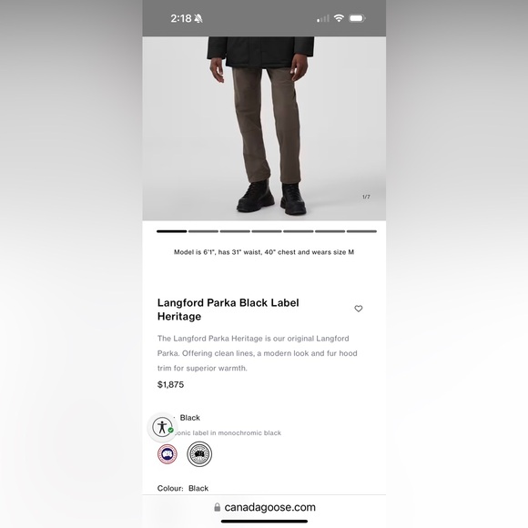Image resolution: width=528 pixels, height=528 pixels.
Task: Jump to the third image indicator bar
Action: [235, 231]
